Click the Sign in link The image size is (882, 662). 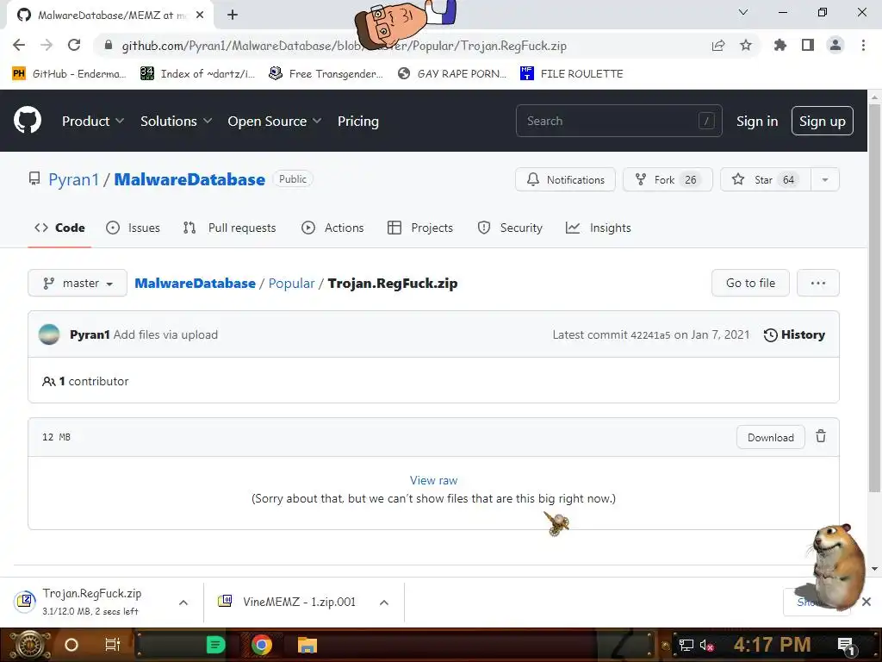point(757,121)
